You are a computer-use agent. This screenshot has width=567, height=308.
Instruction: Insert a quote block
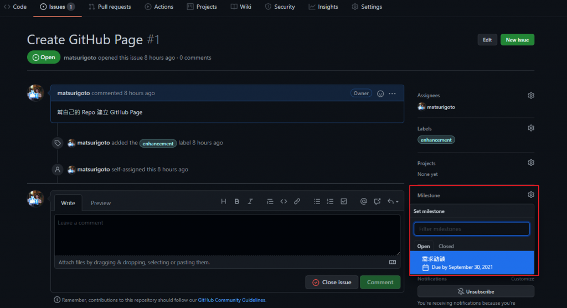(270, 201)
